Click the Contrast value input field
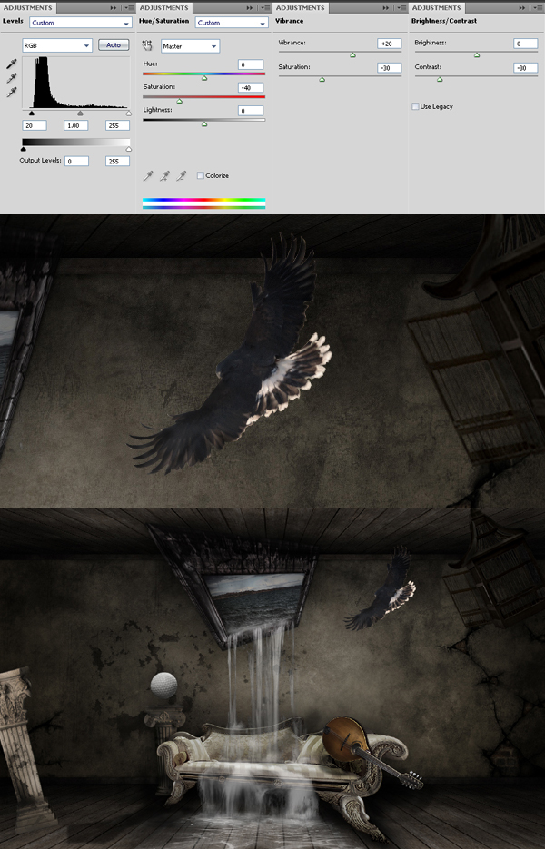This screenshot has width=545, height=849. [x=525, y=67]
